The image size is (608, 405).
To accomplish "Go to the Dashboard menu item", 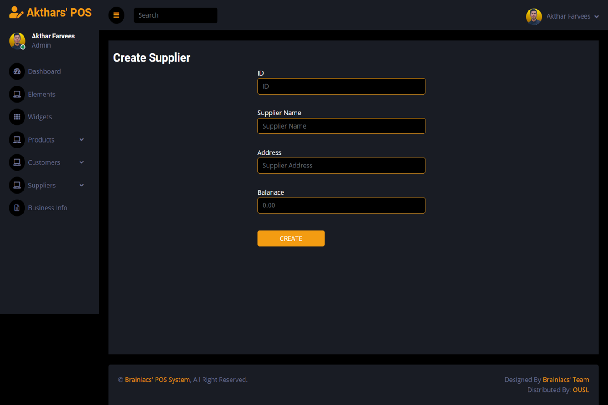I will 44,71.
